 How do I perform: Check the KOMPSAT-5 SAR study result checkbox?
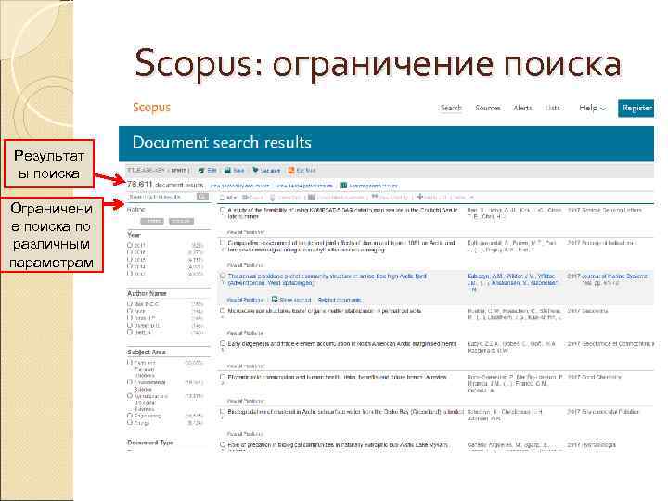[223, 210]
